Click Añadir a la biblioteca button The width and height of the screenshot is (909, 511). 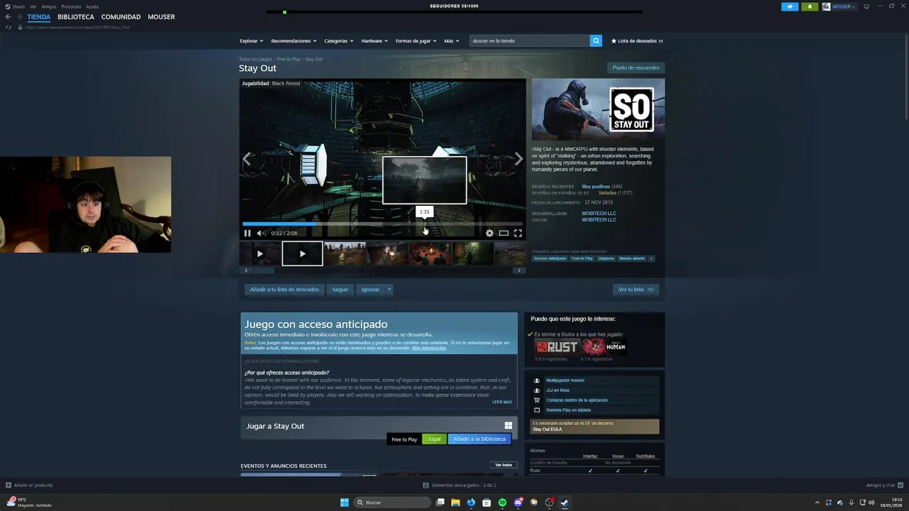479,439
